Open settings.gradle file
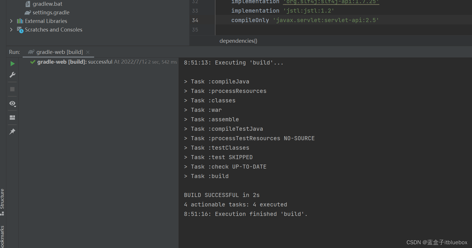 click(51, 13)
